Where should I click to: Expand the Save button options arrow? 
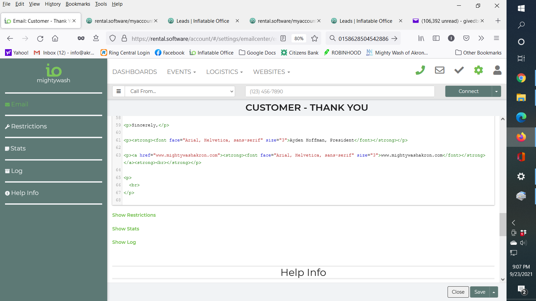point(494,292)
